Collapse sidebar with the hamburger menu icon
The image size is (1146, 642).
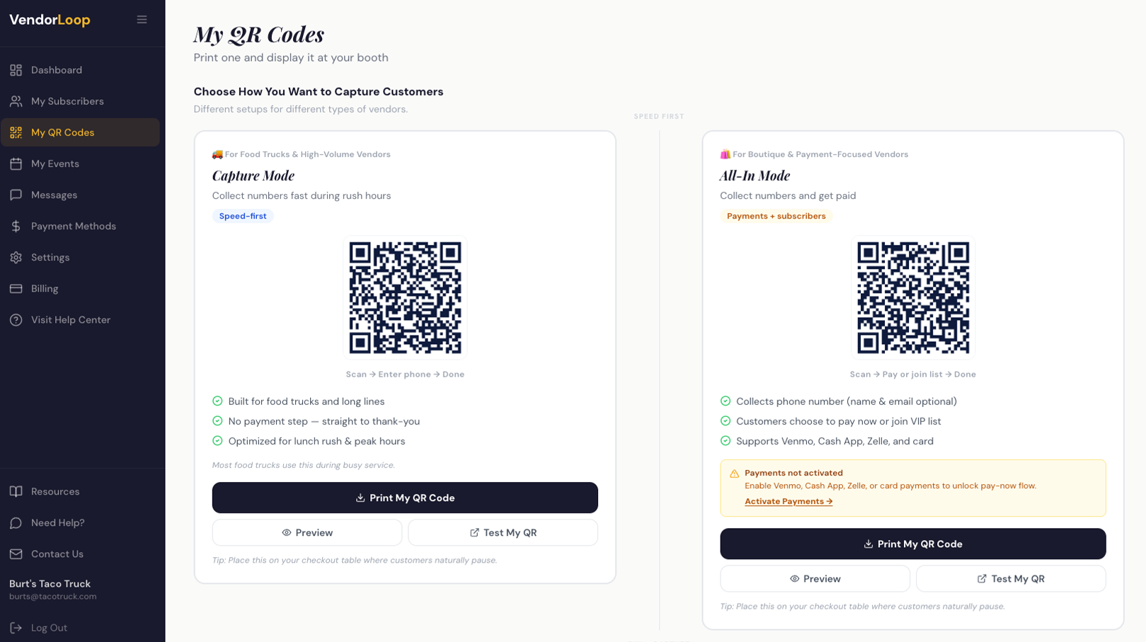(x=142, y=20)
